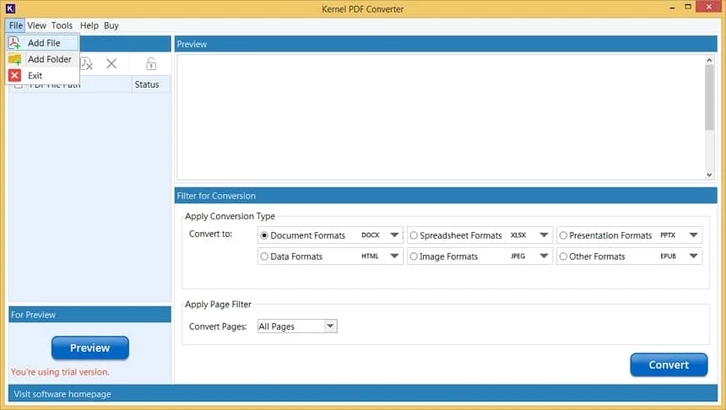Click the "Apply Conversion Type" group label
Viewport: 726px width, 410px height.
point(230,216)
